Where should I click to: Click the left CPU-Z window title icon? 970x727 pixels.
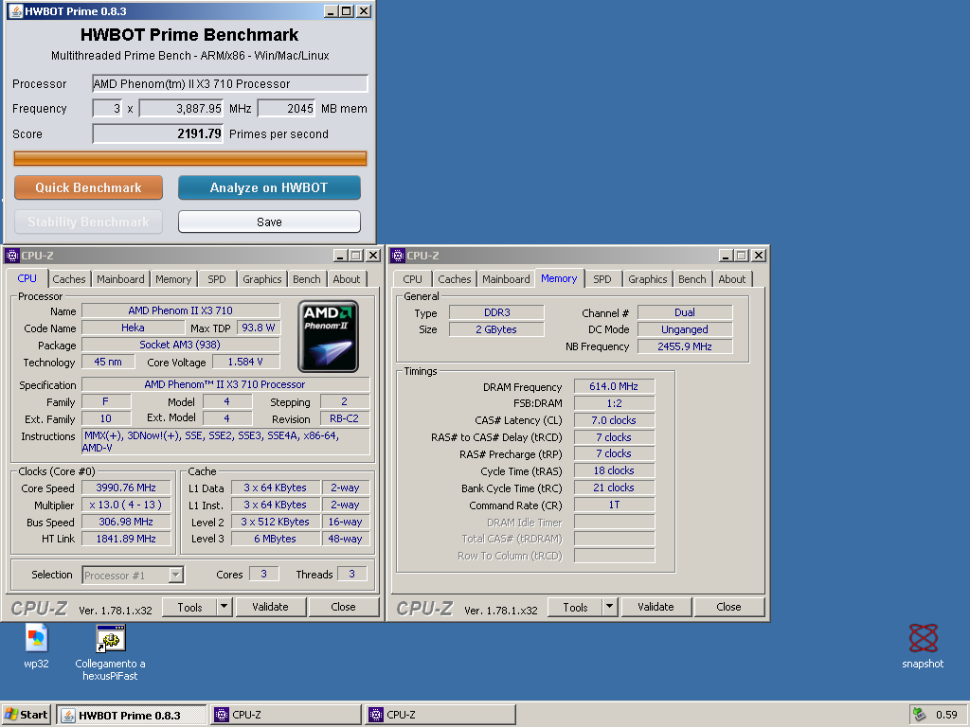click(12, 256)
